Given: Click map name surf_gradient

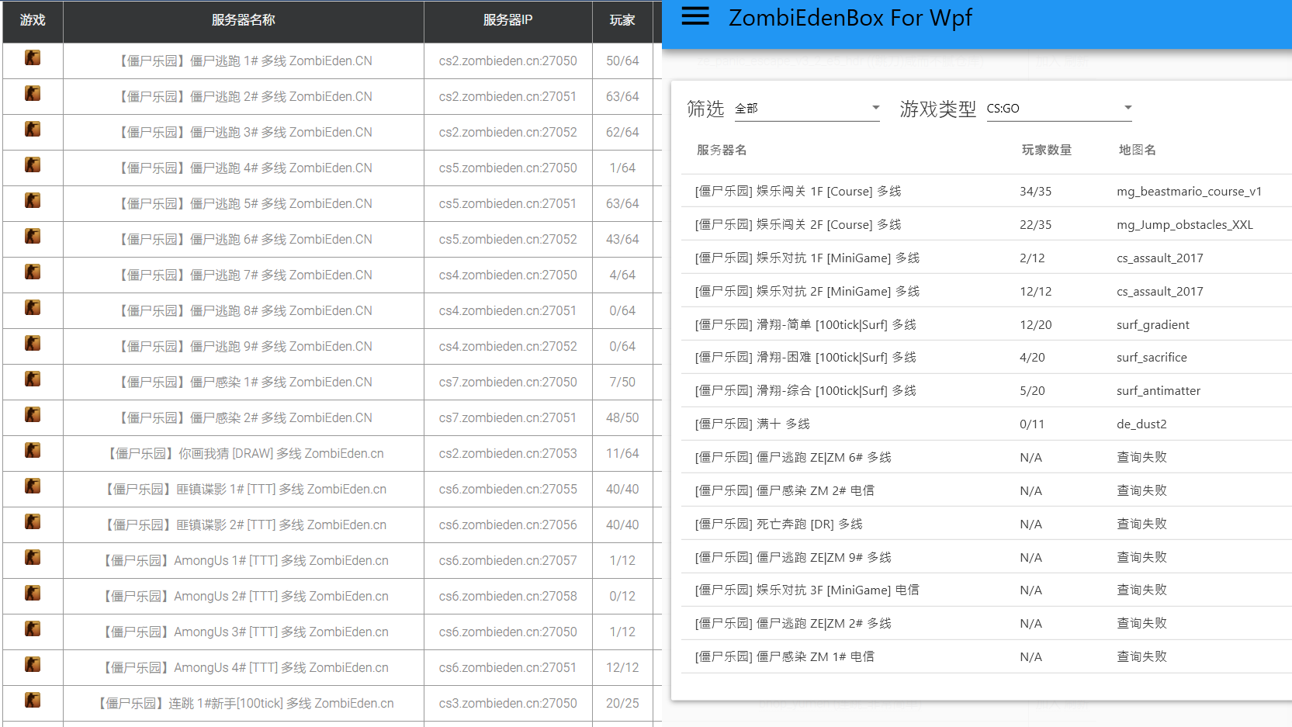Looking at the screenshot, I should 1152,324.
